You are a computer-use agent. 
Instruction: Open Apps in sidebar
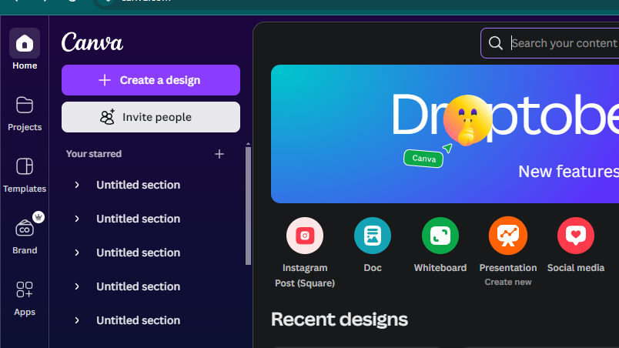pos(25,298)
